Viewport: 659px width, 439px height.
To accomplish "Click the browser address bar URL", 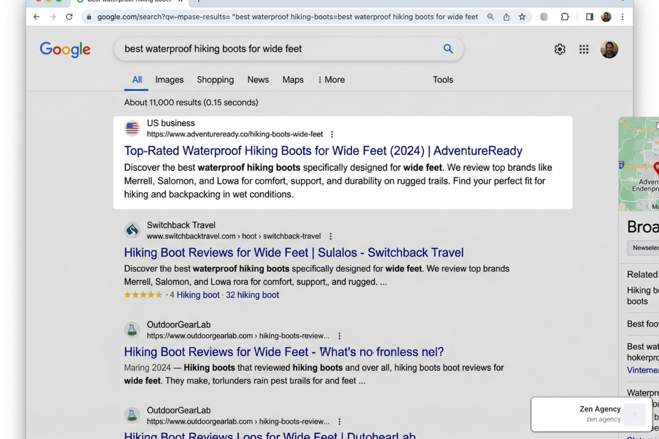I will pyautogui.click(x=287, y=17).
